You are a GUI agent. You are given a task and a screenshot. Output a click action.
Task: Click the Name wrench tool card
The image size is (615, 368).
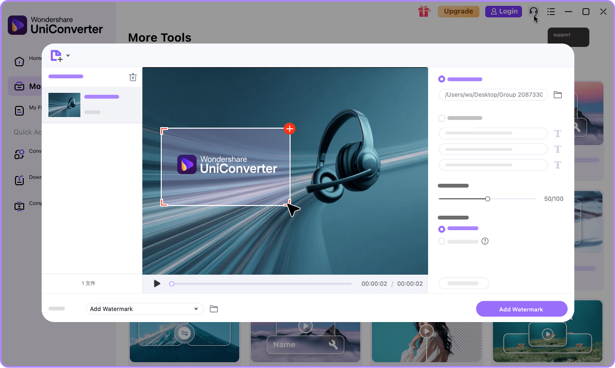(306, 342)
